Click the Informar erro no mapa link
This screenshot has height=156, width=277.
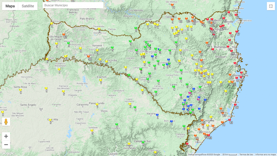point(265,154)
